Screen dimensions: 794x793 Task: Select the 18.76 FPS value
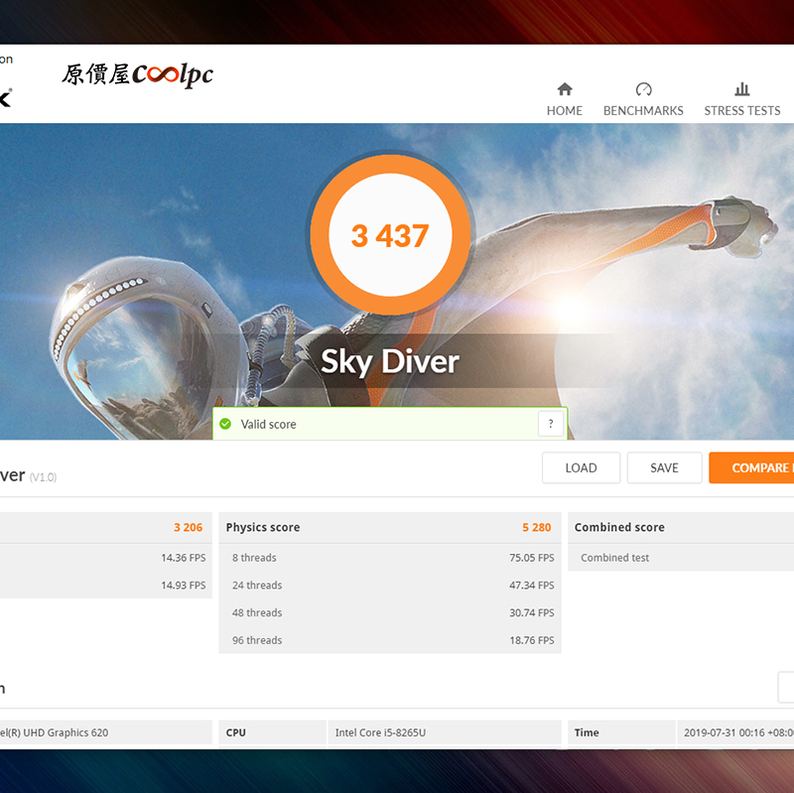point(532,640)
